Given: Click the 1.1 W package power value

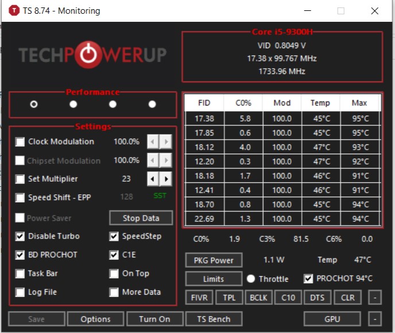Looking at the screenshot, I should [x=274, y=260].
